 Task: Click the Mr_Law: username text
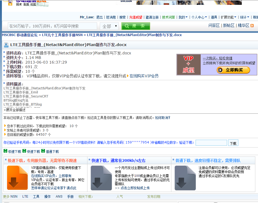(87, 17)
